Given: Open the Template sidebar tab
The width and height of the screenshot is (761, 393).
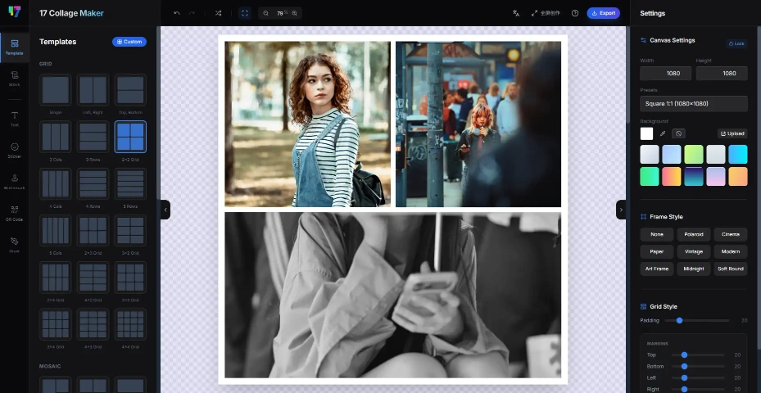Looking at the screenshot, I should [x=15, y=47].
